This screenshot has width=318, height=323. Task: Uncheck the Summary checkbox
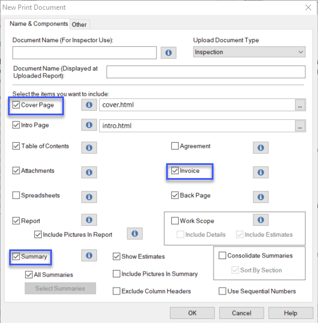click(16, 256)
